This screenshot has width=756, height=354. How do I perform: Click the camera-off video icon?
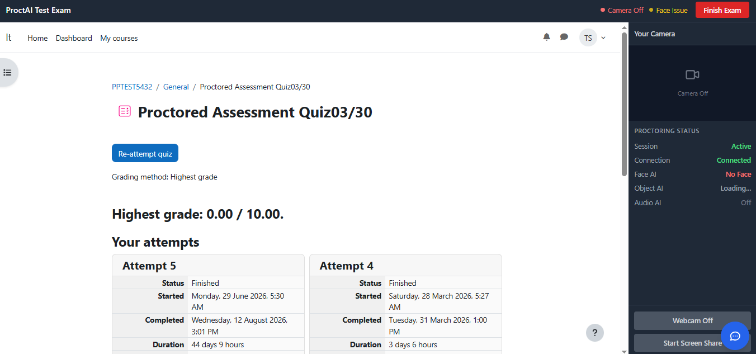point(692,74)
